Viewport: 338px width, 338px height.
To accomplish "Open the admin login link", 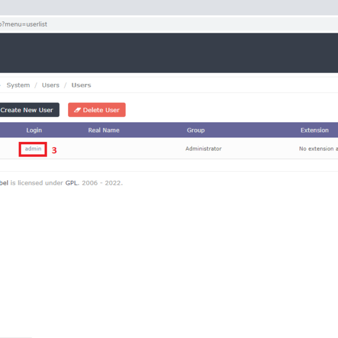I will coord(33,149).
